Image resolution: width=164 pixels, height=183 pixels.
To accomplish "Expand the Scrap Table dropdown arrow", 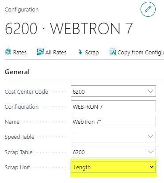I will tap(150, 152).
